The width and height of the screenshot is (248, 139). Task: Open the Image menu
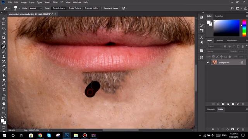[24, 2]
